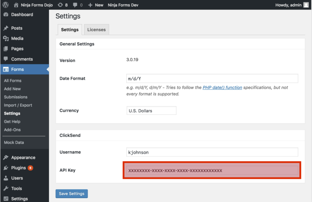Go to Posts menu item
312x202 pixels.
[x=17, y=28]
